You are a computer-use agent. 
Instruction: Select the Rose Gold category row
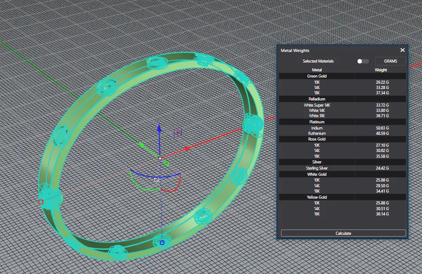pos(342,139)
